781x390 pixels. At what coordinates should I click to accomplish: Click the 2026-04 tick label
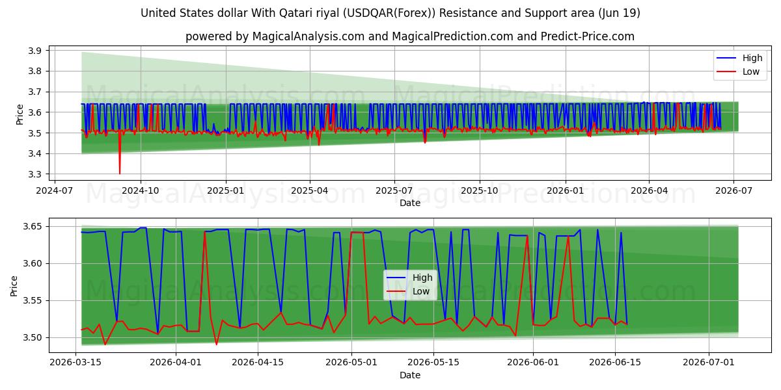(x=649, y=190)
